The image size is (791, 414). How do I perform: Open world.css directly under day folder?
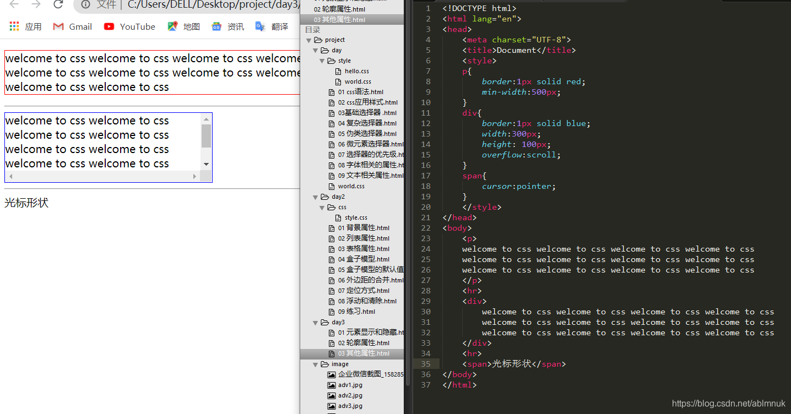[351, 186]
